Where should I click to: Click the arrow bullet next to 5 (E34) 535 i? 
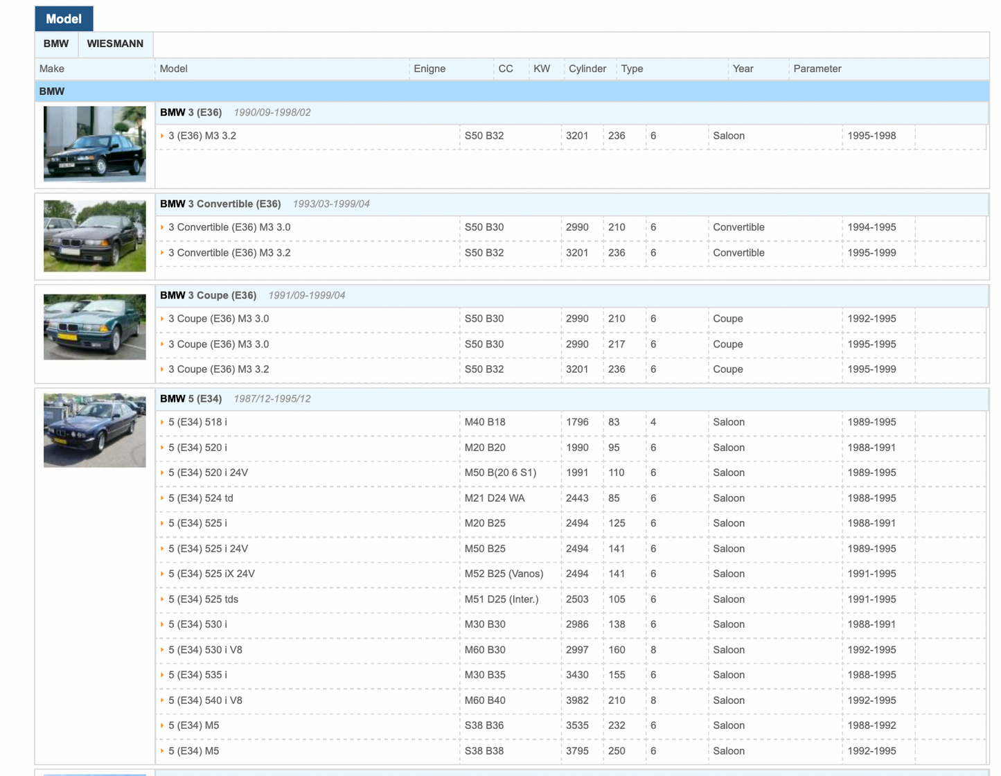[162, 675]
